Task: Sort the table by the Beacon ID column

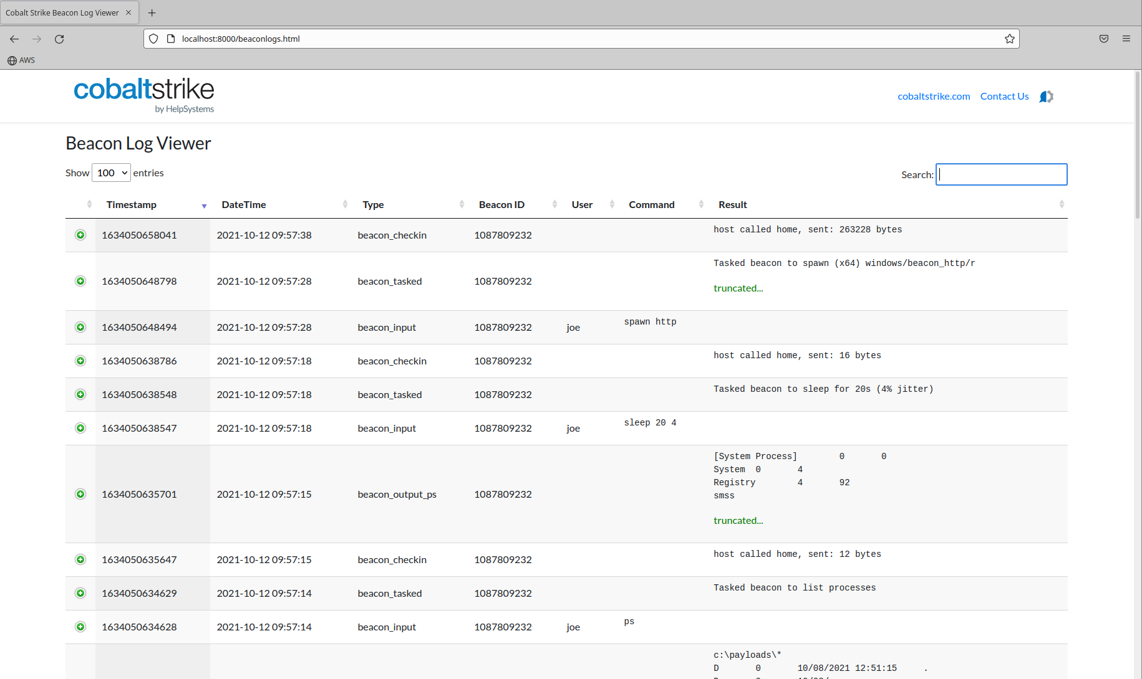Action: tap(501, 205)
